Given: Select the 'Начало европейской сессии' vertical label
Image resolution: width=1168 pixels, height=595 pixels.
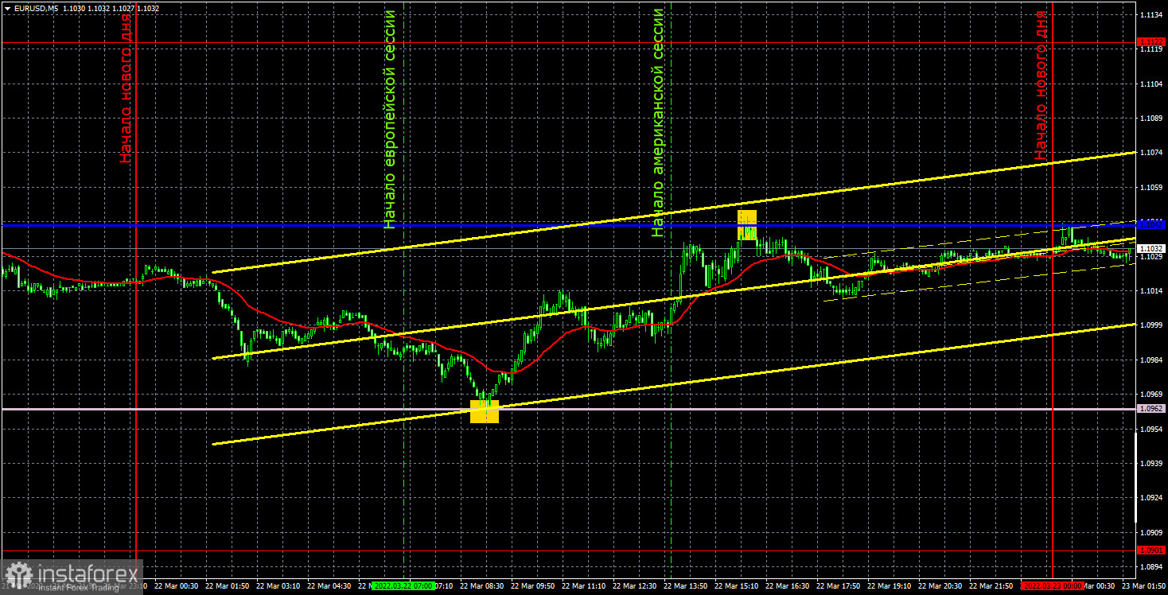Looking at the screenshot, I should [x=390, y=119].
